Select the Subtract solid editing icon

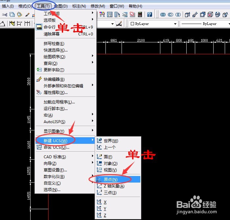tap(171, 15)
